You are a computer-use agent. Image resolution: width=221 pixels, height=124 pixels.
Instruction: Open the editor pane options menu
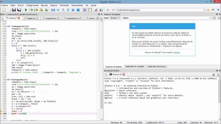tap(101, 18)
